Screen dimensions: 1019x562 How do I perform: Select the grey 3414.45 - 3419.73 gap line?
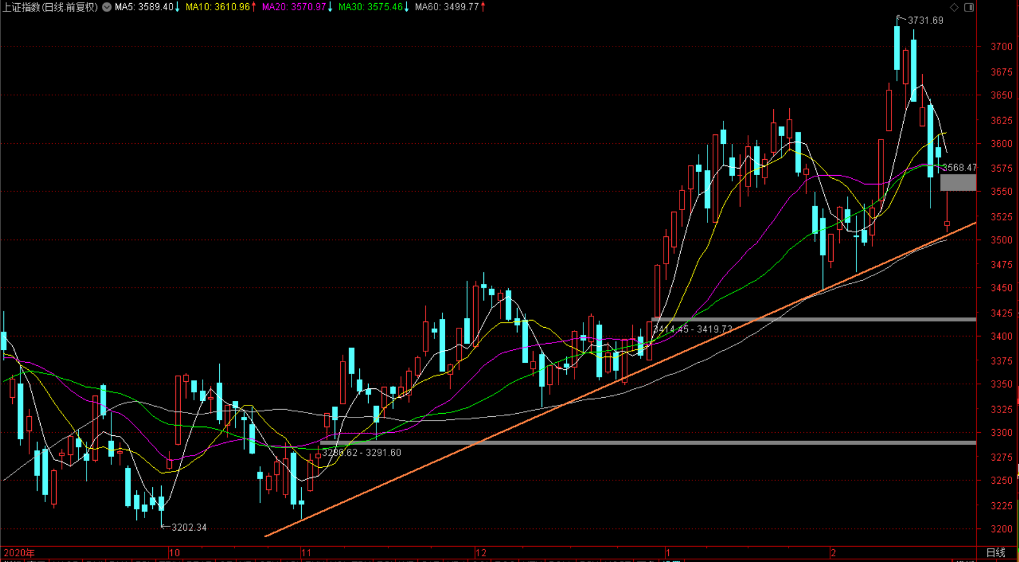point(814,319)
